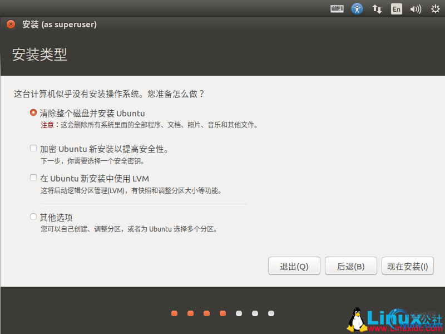This screenshot has width=445, height=334.
Task: Close the installer window
Action: [x=11, y=24]
